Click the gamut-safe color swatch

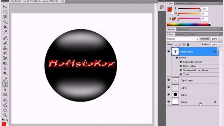pyautogui.click(x=174, y=19)
